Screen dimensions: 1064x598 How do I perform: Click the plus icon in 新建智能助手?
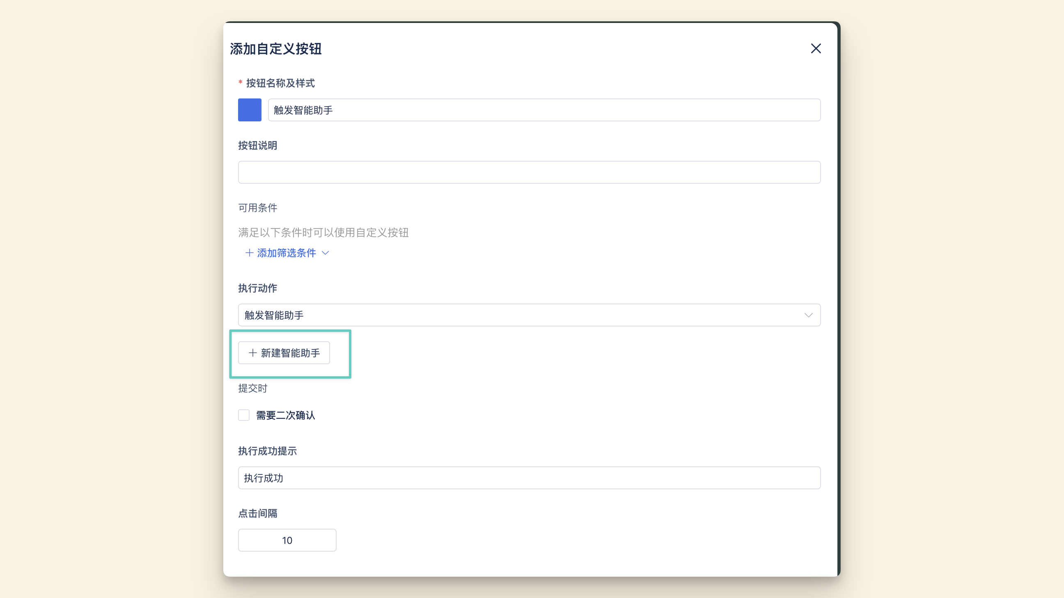(x=252, y=353)
